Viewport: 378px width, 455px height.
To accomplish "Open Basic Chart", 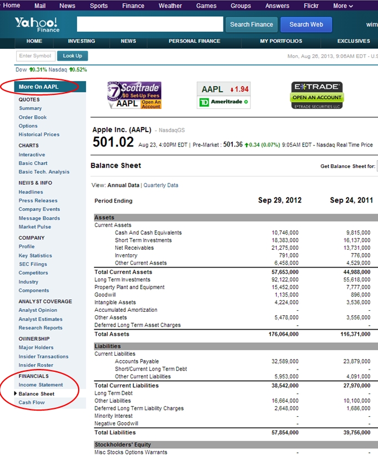I will click(x=33, y=163).
